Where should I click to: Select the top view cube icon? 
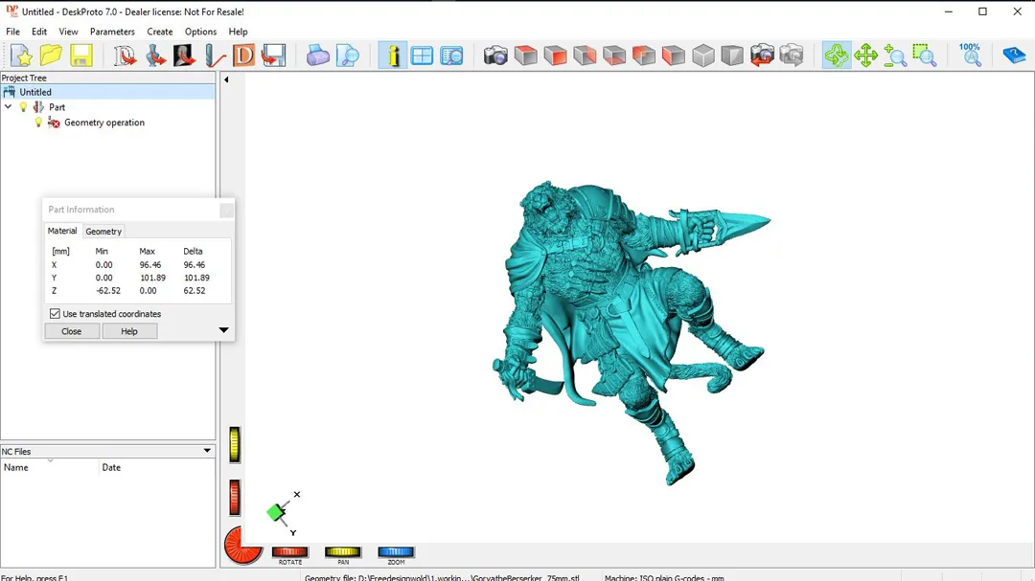tap(525, 56)
